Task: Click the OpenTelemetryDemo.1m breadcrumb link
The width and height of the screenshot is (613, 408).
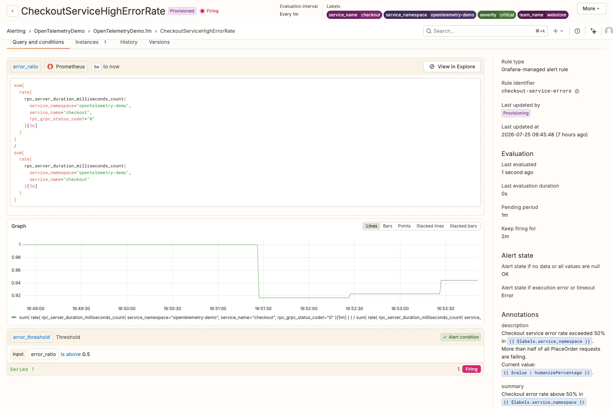Action: pyautogui.click(x=123, y=31)
